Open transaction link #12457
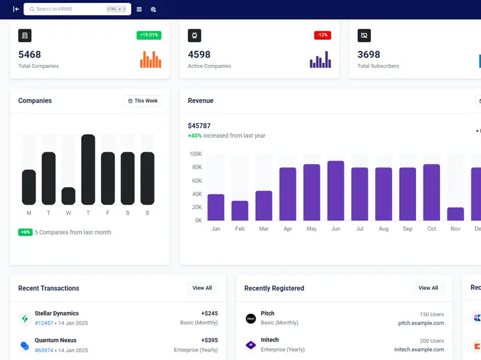Image resolution: width=481 pixels, height=360 pixels. pos(44,323)
